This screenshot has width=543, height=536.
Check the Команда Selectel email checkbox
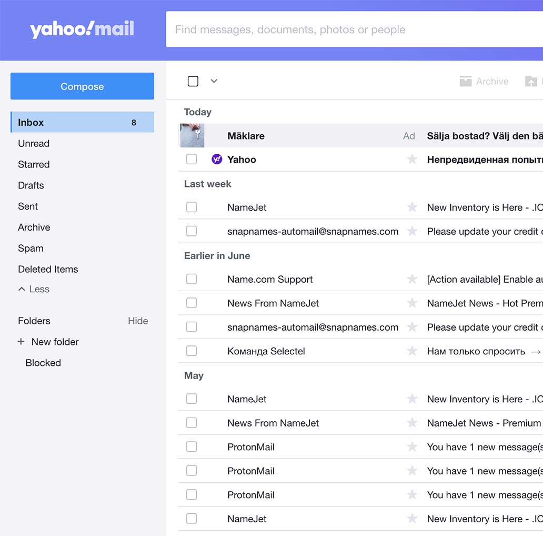click(192, 351)
